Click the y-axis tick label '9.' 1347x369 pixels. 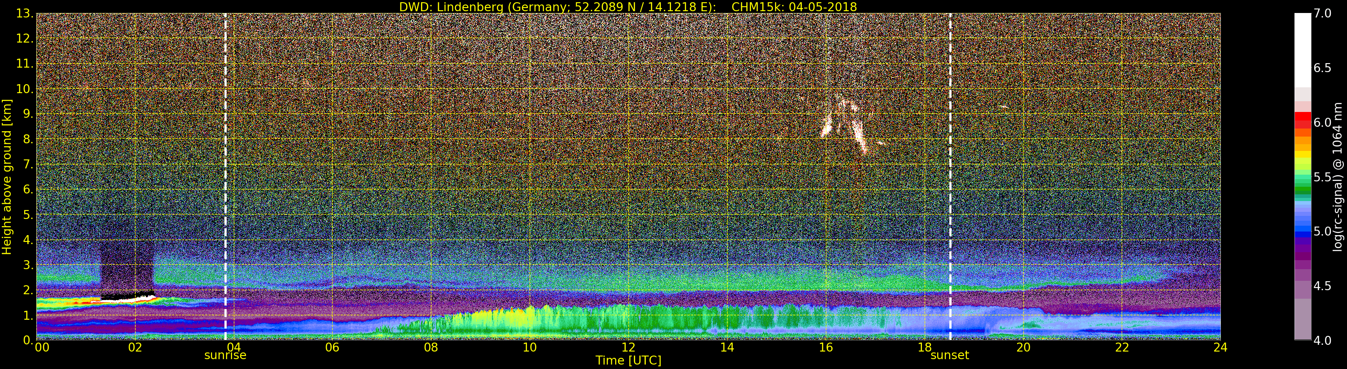click(x=28, y=114)
